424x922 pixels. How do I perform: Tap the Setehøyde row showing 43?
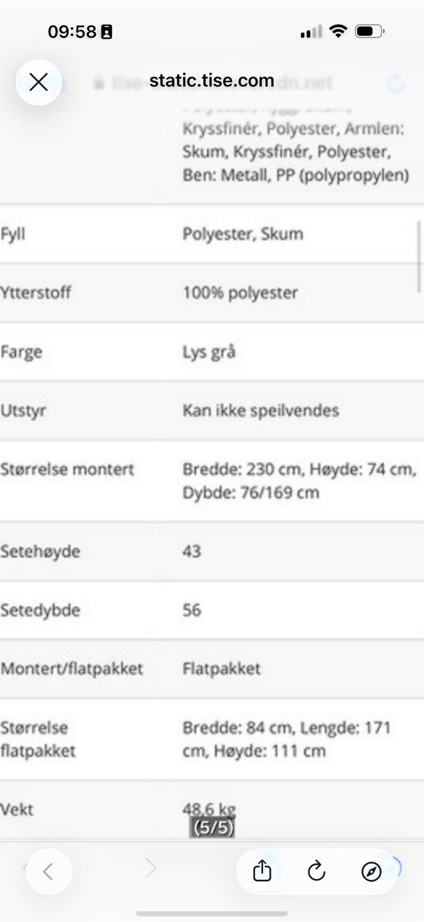[212, 551]
